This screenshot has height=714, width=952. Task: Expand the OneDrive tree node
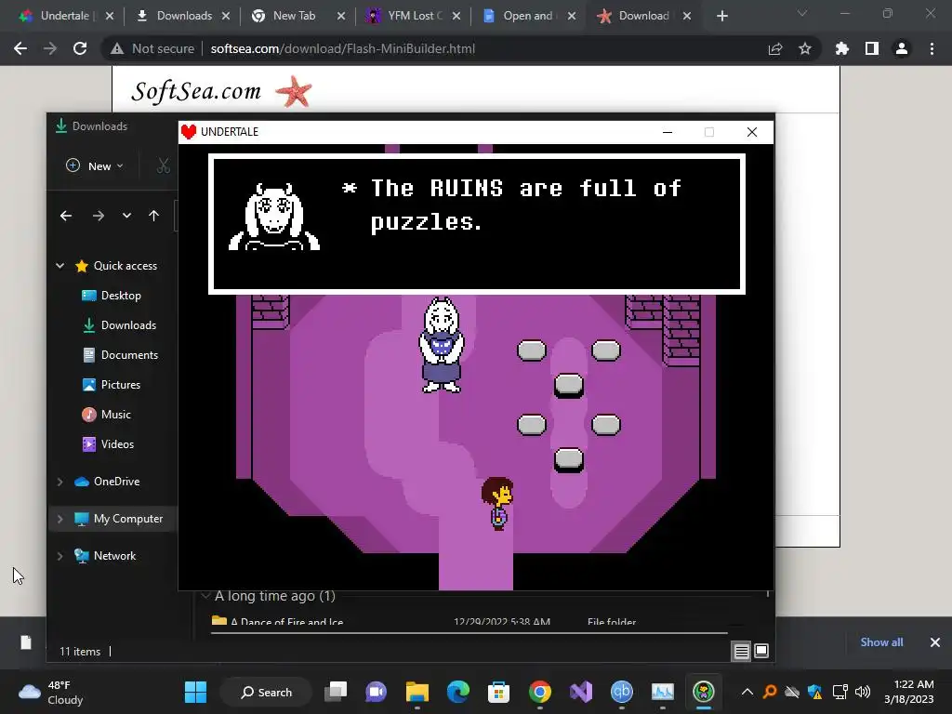(60, 482)
